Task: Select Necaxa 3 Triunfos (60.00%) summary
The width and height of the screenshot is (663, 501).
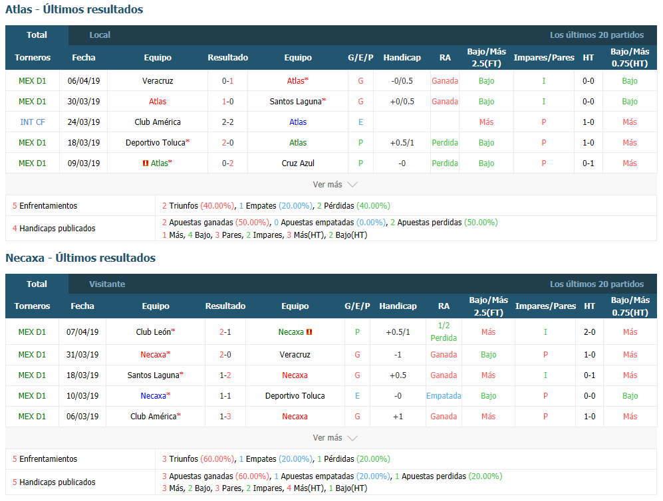Action: point(198,458)
